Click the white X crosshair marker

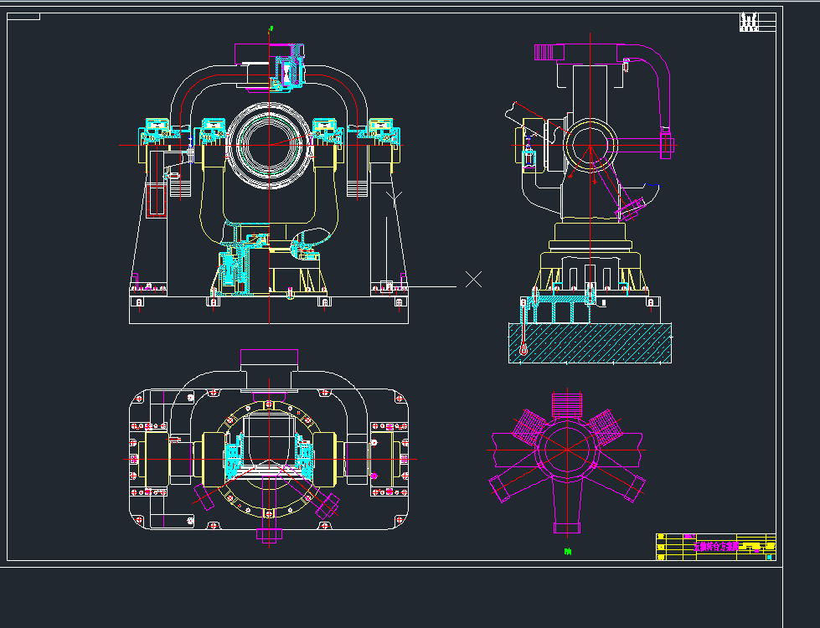[473, 279]
